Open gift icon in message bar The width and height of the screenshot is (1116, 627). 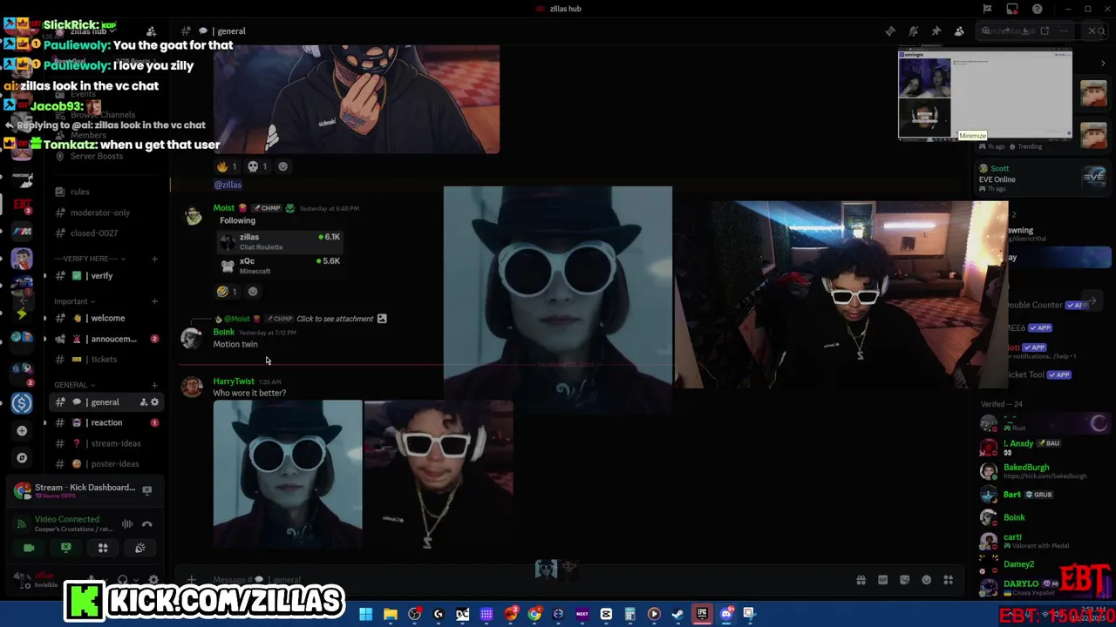tap(861, 580)
